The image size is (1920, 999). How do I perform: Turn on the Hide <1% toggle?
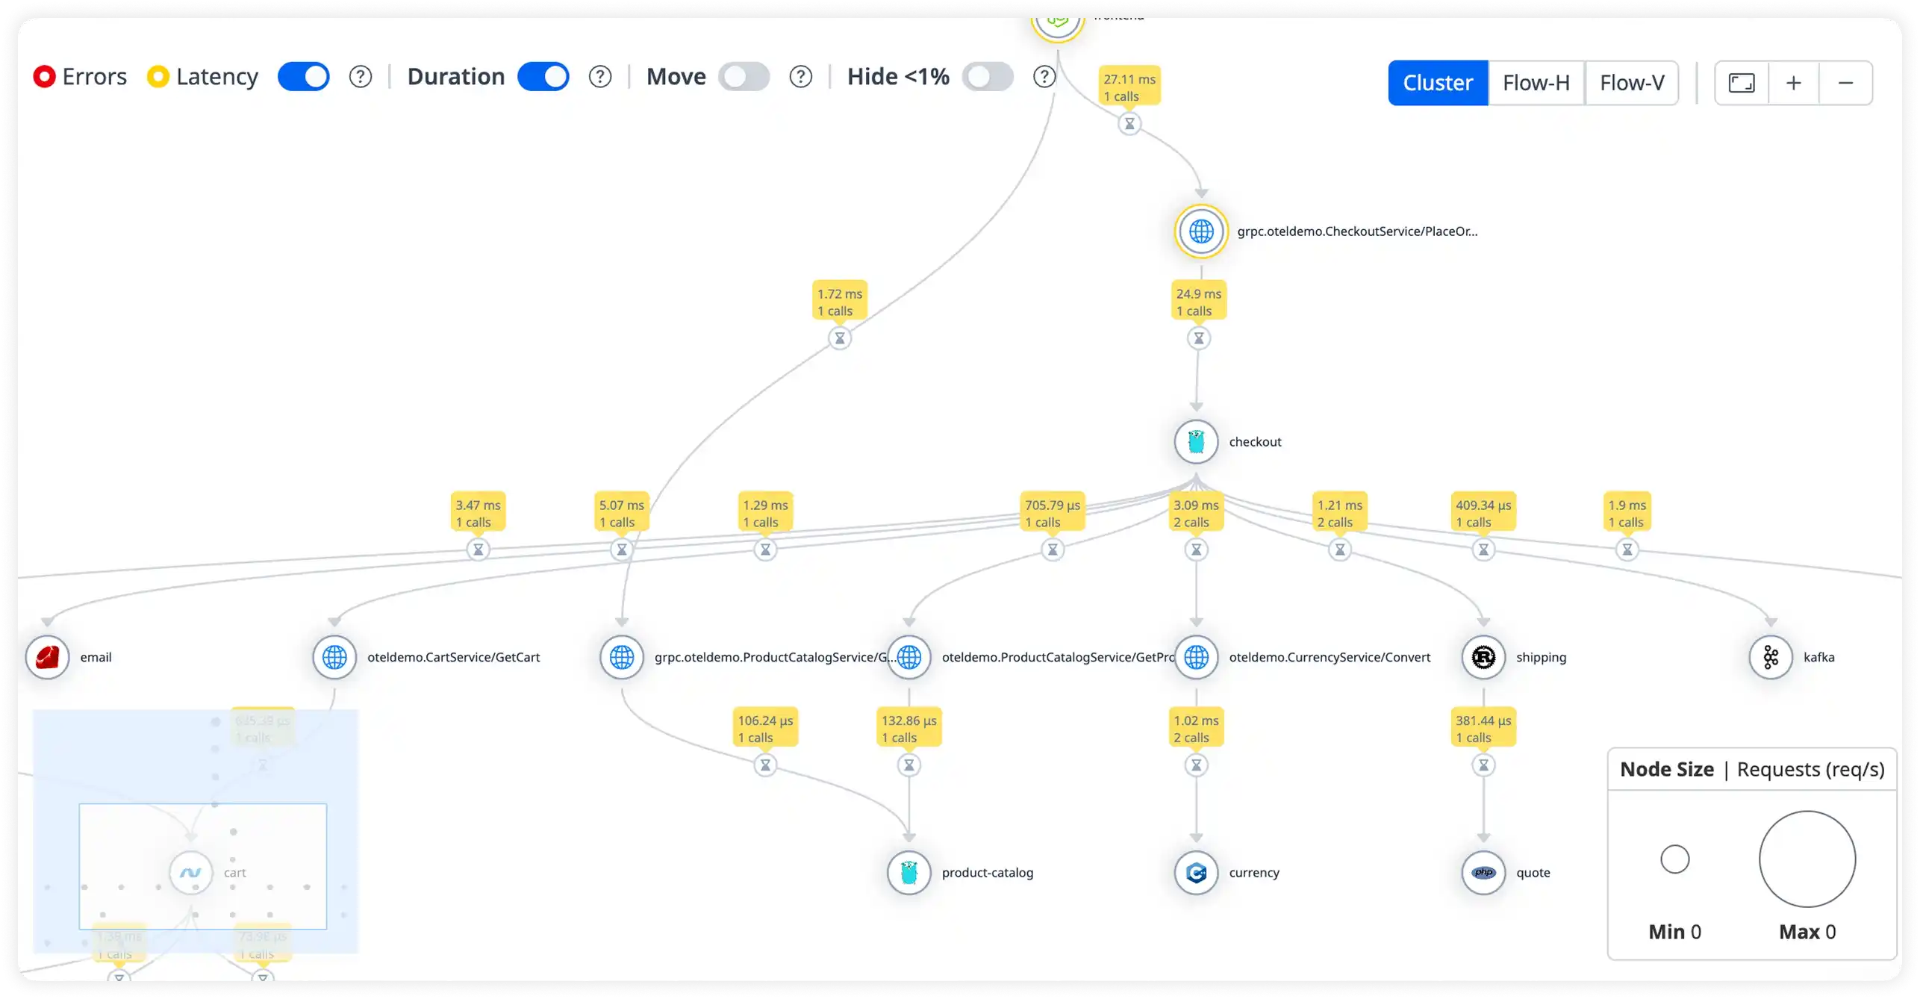(x=988, y=76)
